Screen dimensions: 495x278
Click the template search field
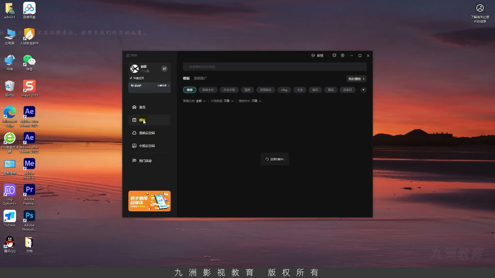[x=275, y=67]
